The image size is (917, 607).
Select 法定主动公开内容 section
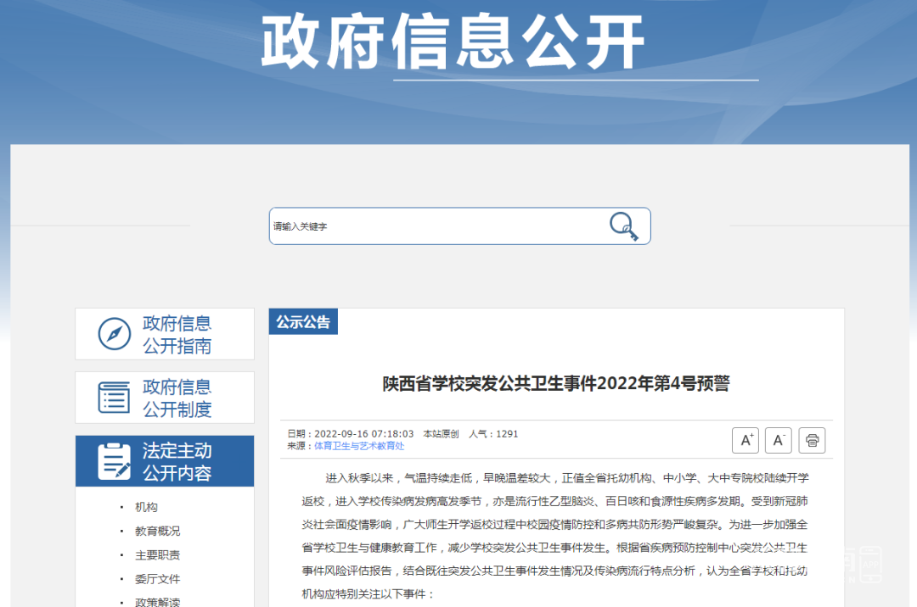point(177,462)
